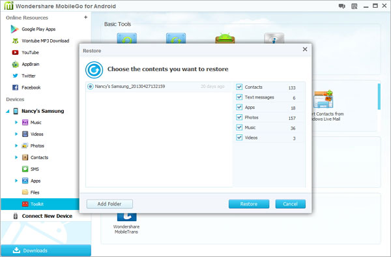Open the register form icon in title bar
The height and width of the screenshot is (257, 391).
(354, 7)
